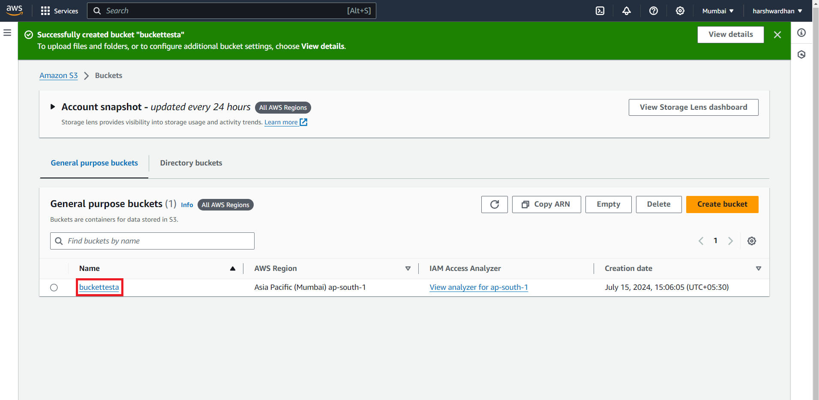
Task: Click the Asia Pacific (Mumbai) ap-south-1 cell
Action: click(x=310, y=287)
